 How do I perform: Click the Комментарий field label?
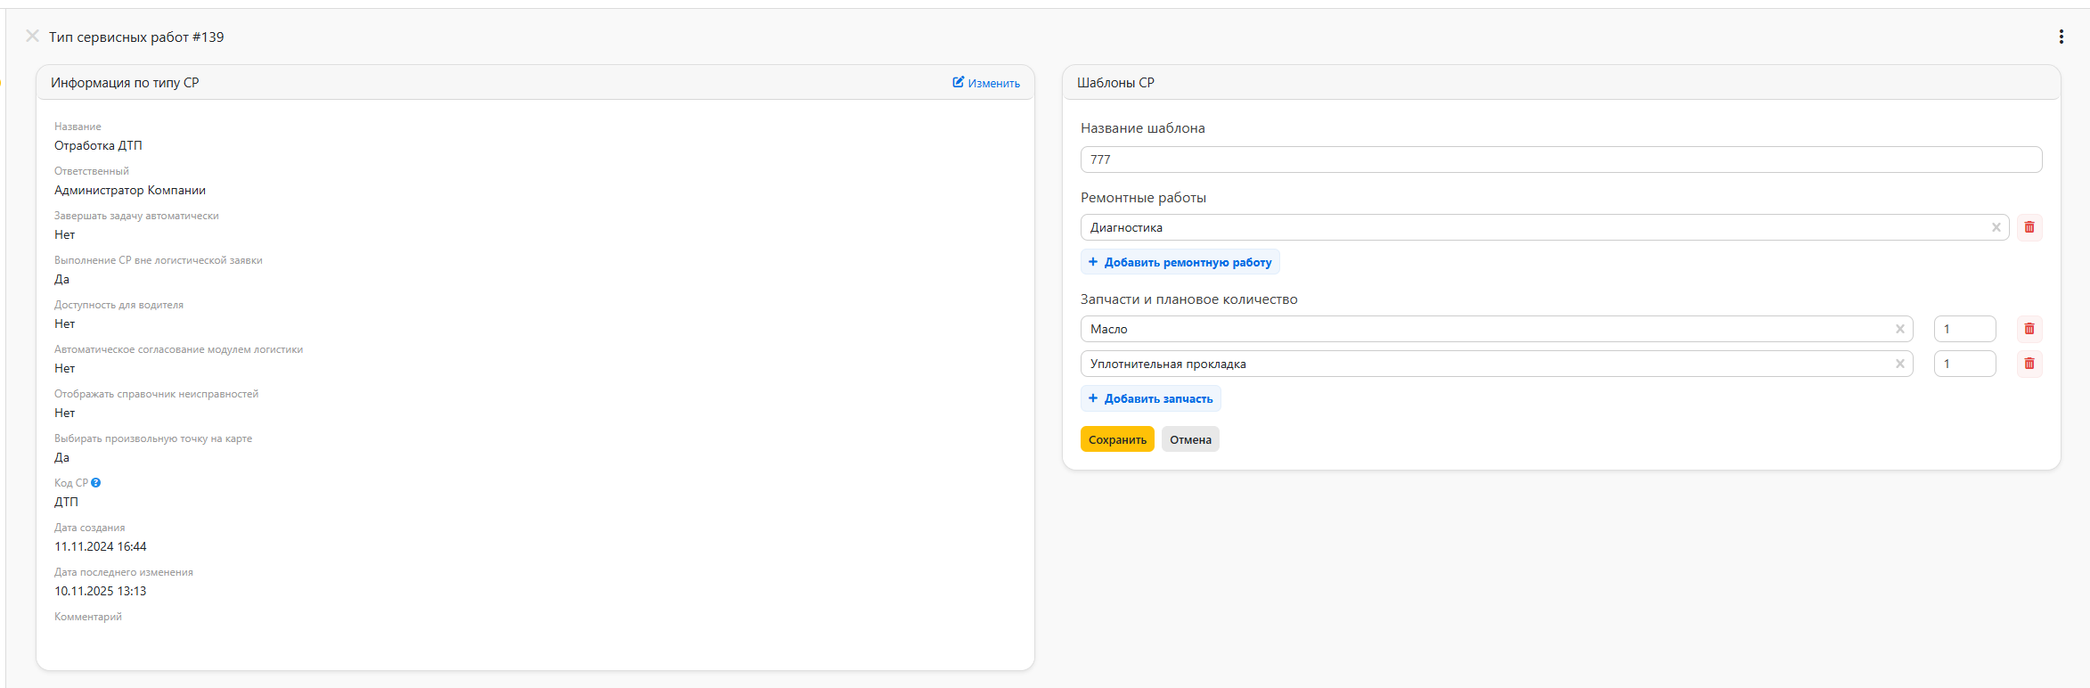(x=88, y=617)
